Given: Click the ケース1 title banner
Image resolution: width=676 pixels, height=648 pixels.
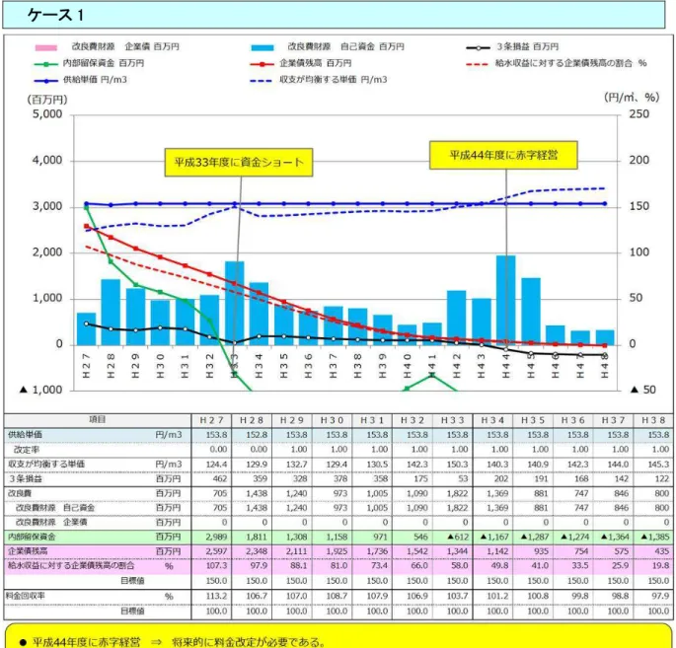Looking at the screenshot, I should point(334,15).
